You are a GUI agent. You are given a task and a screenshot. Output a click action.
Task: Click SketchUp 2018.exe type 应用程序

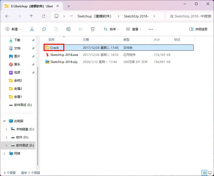pos(129,55)
